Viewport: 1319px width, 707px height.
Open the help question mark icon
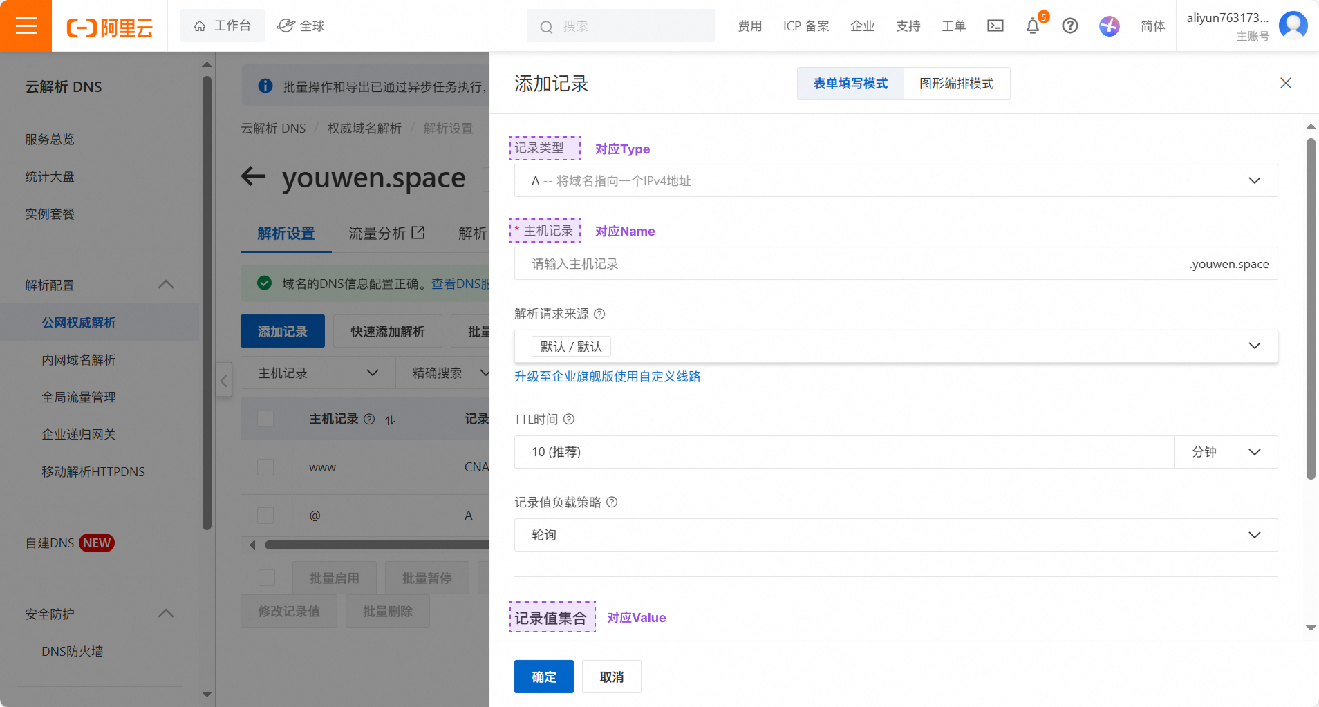1070,26
